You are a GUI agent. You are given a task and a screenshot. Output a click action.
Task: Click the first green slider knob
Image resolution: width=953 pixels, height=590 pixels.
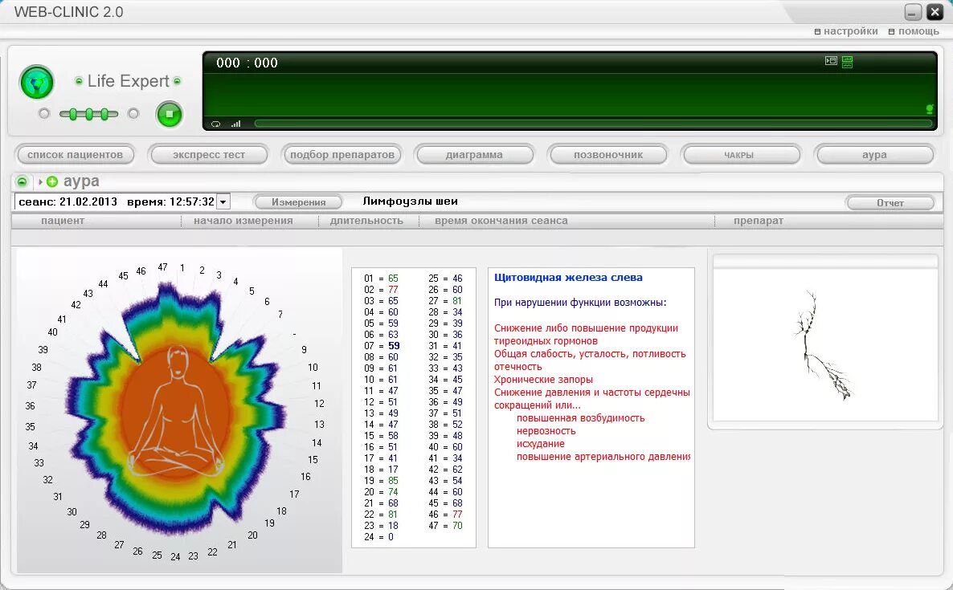[x=73, y=113]
